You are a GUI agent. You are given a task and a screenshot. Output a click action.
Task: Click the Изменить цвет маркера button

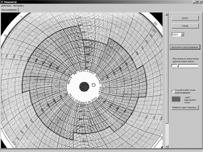pos(185,108)
